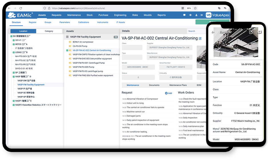
Task: Expand the VASP-FM Facility Equipment assets header
Action: (67, 37)
